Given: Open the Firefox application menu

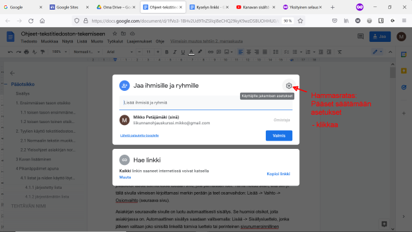Looking at the screenshot, I should click(x=404, y=21).
